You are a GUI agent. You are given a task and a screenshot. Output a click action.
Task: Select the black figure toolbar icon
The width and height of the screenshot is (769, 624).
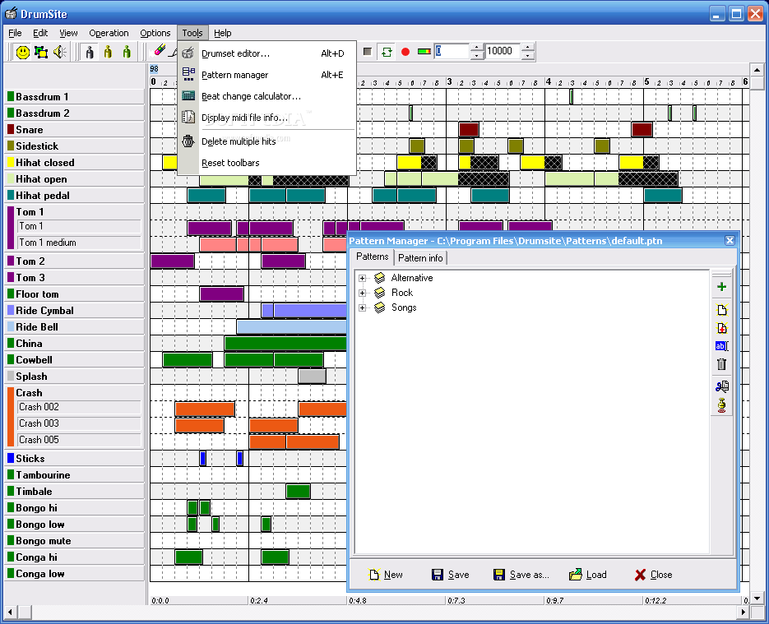[90, 52]
